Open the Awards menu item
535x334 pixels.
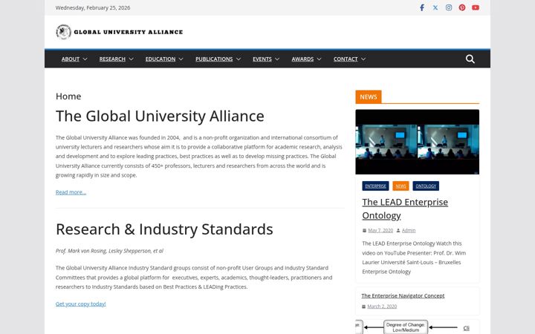pos(302,59)
